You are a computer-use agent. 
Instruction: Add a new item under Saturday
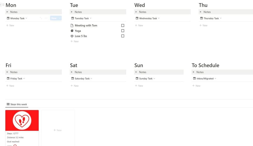point(75,86)
